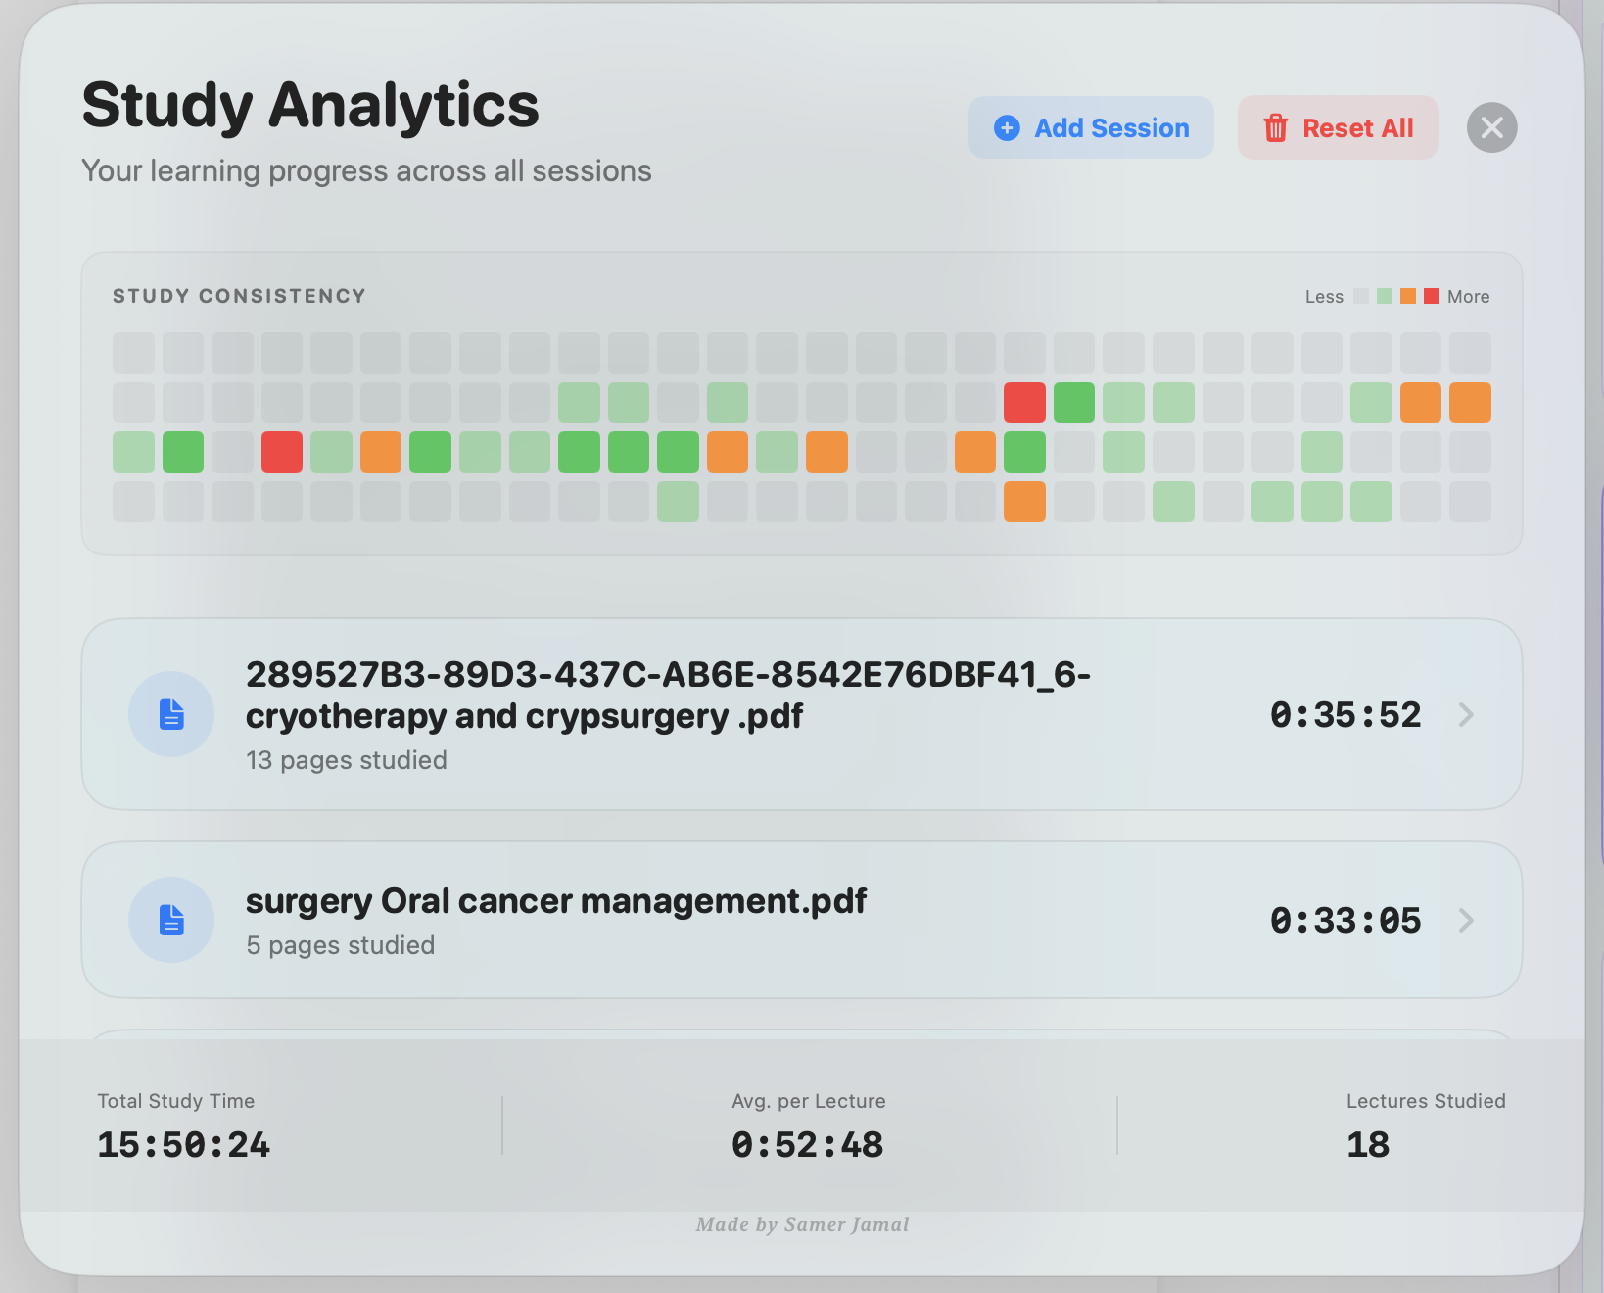Viewport: 1604px width, 1293px height.
Task: Click '5 pages studied' text
Action: pos(341,945)
